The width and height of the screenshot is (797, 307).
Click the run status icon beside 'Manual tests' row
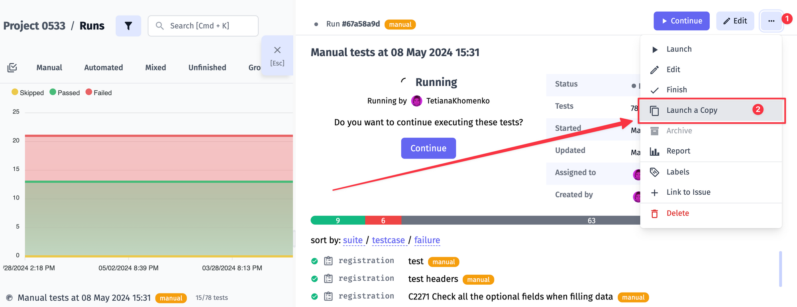click(x=10, y=298)
